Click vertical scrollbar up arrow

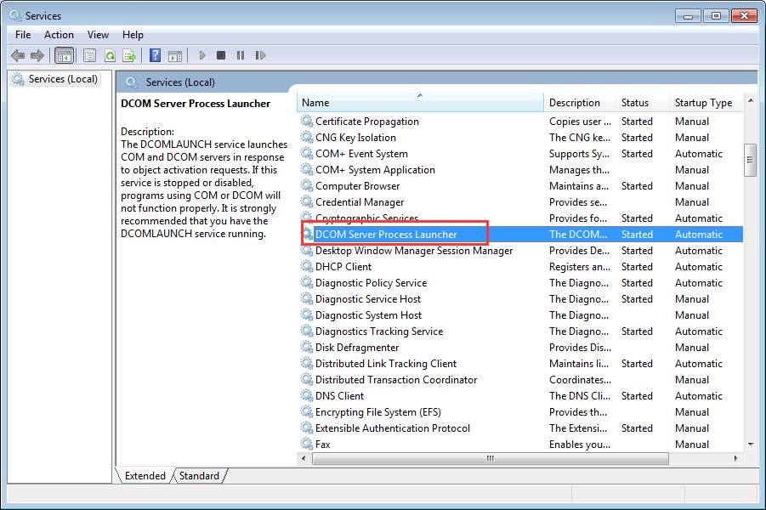(x=751, y=100)
